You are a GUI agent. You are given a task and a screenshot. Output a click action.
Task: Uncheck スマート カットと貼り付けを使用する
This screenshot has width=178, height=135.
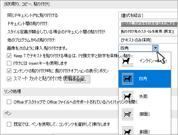(x=9, y=79)
